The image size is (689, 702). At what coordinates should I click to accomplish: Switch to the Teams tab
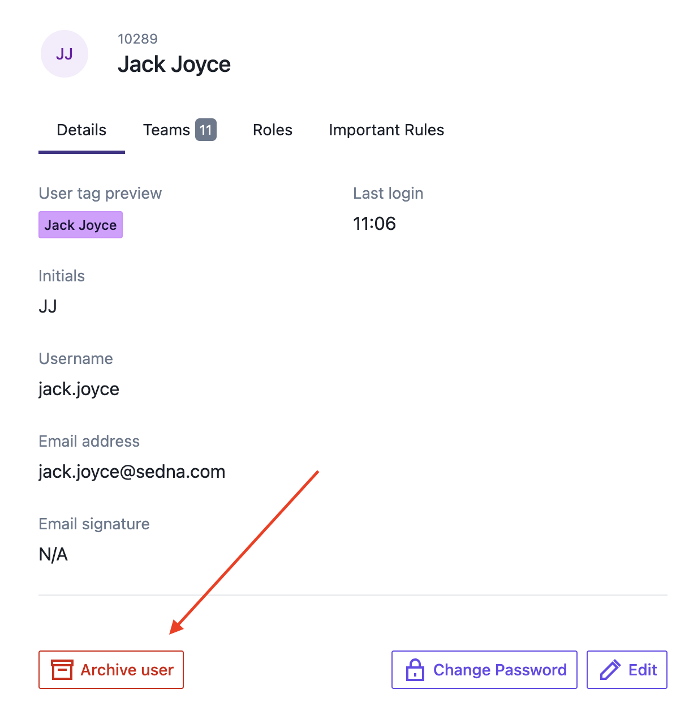tap(179, 130)
